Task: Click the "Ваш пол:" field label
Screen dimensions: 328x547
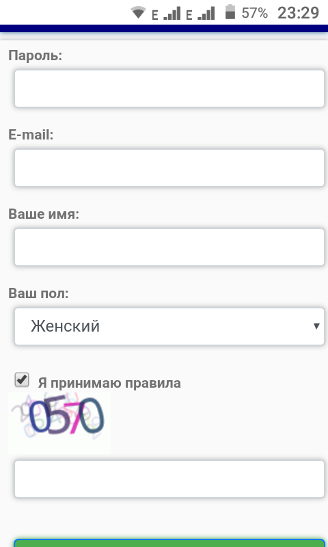Action: click(x=38, y=293)
